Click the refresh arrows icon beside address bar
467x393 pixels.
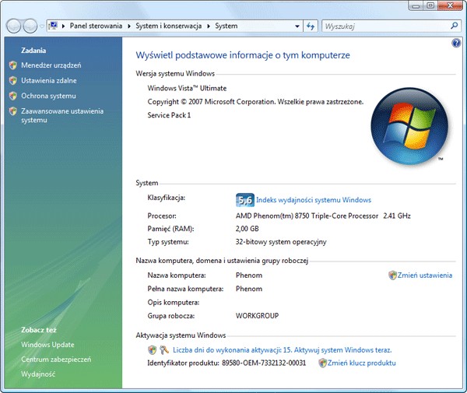311,26
